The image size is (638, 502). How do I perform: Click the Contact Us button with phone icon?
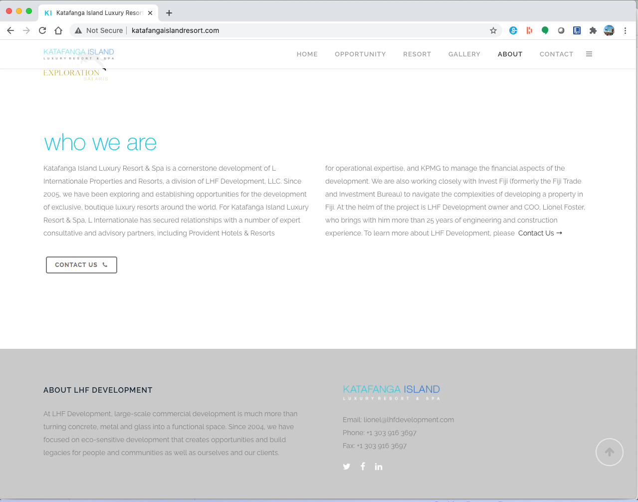point(81,265)
